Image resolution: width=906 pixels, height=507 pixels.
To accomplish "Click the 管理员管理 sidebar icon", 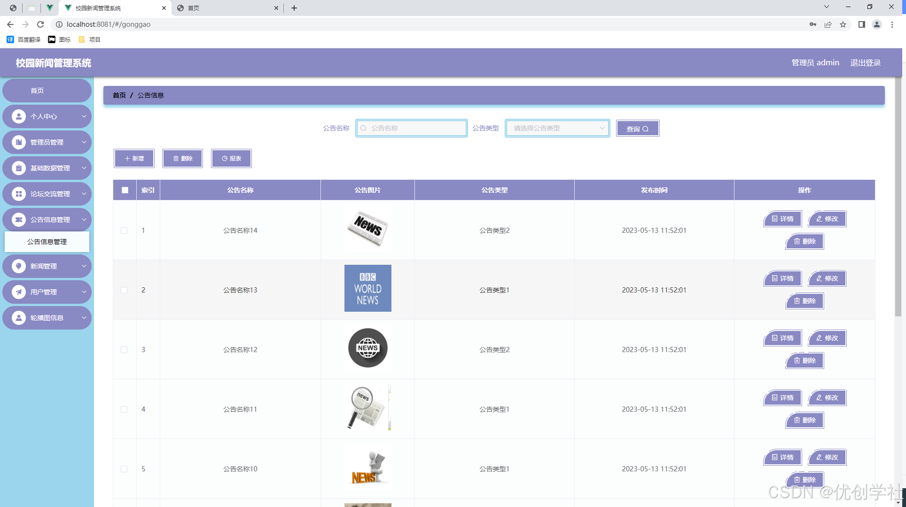I will click(19, 142).
